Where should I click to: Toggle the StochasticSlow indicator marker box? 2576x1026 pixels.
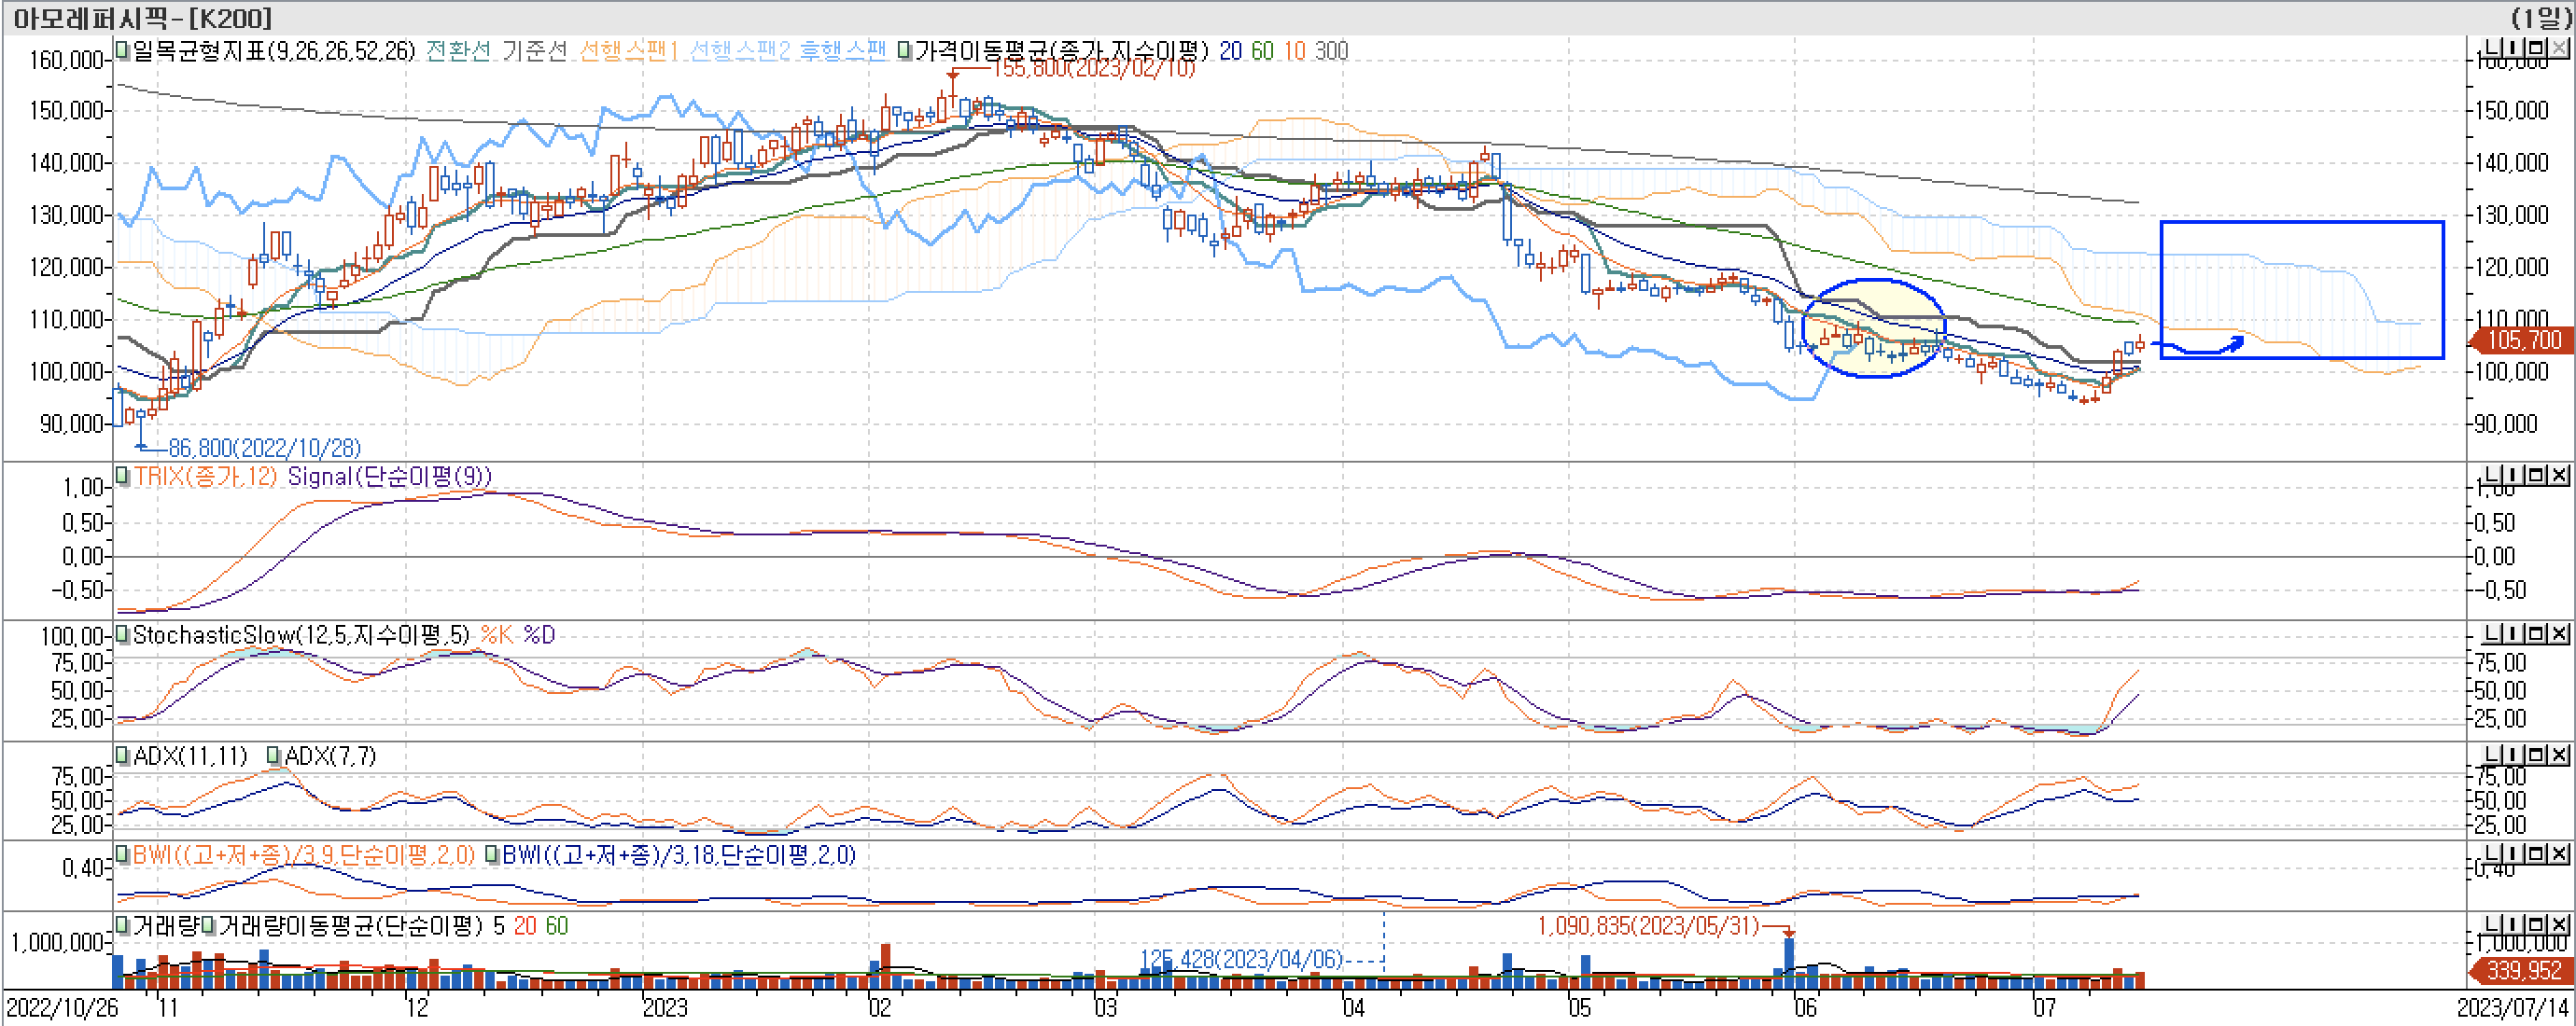pyautogui.click(x=123, y=634)
